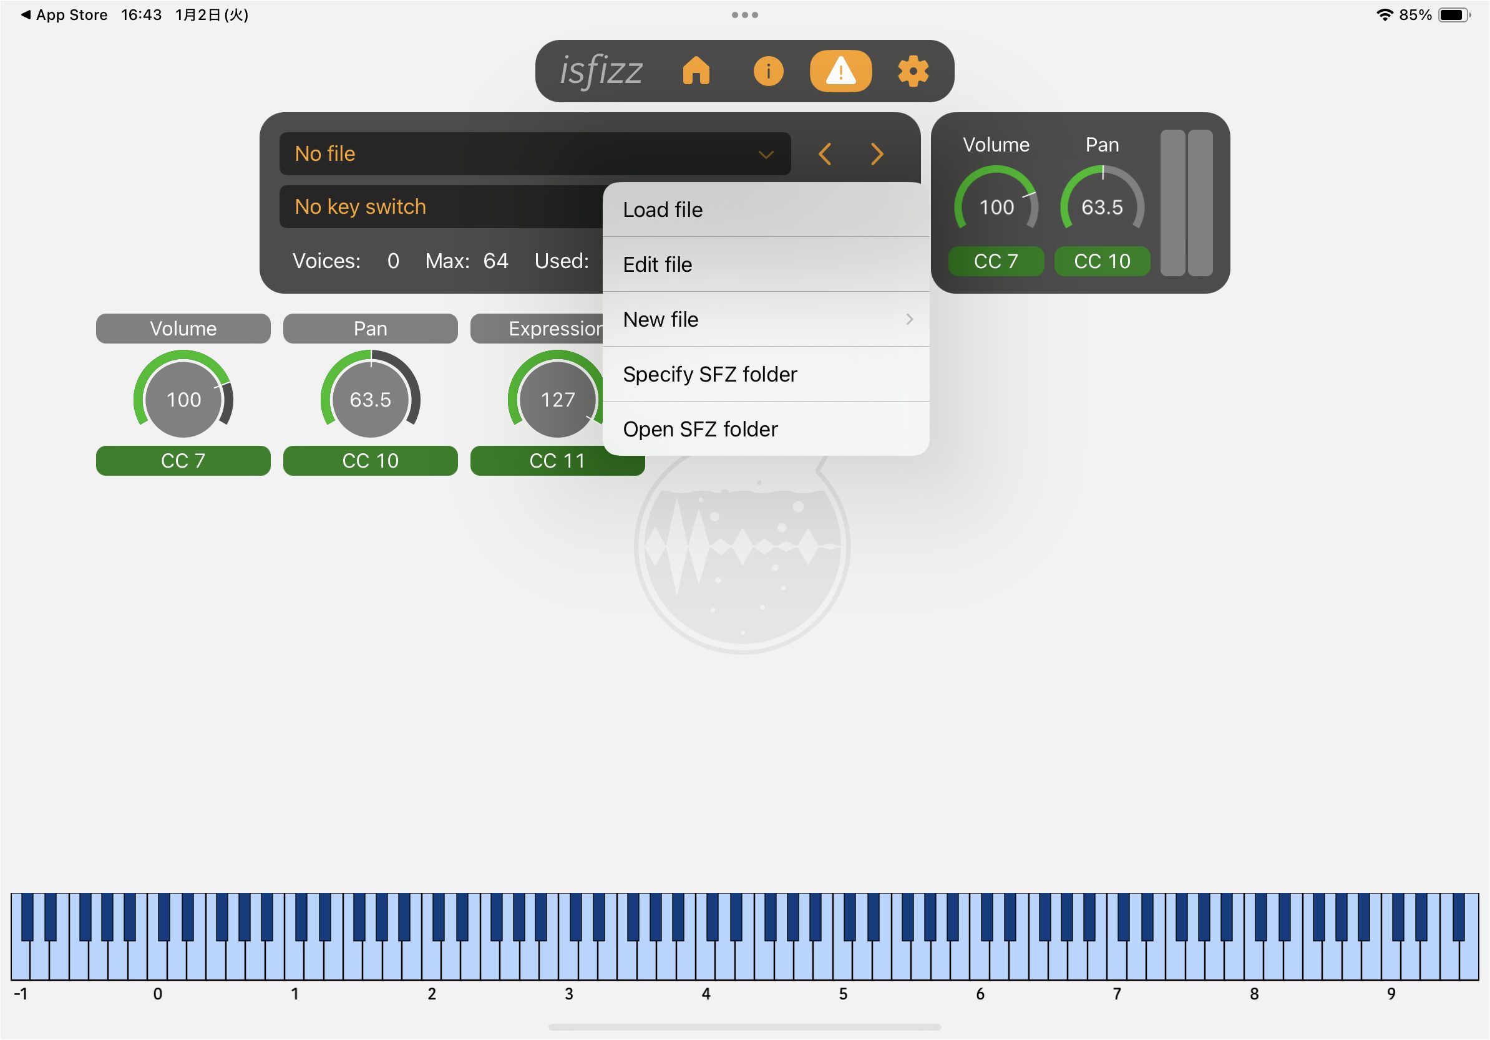The width and height of the screenshot is (1490, 1040).
Task: Return to App Store via back arrow
Action: click(64, 14)
